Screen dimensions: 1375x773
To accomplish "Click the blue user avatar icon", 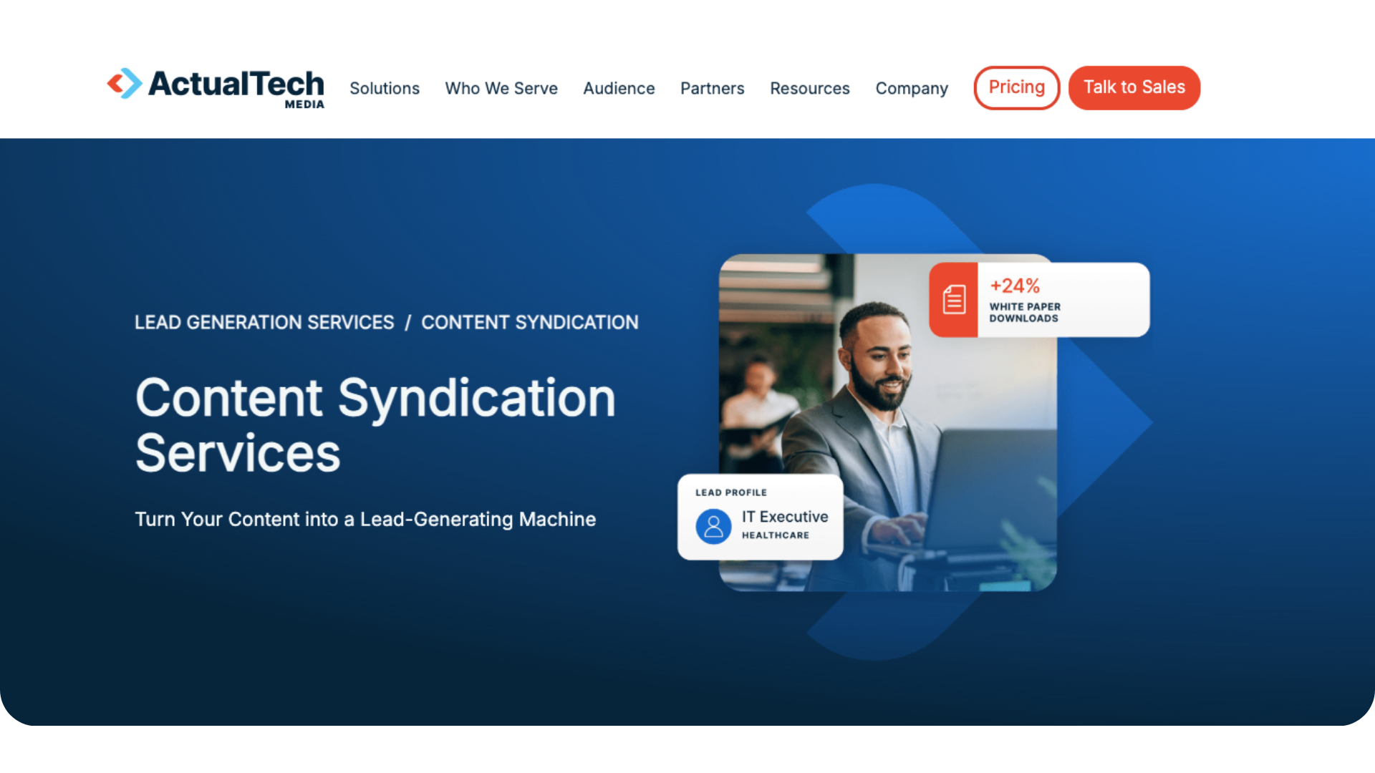I will 713,527.
